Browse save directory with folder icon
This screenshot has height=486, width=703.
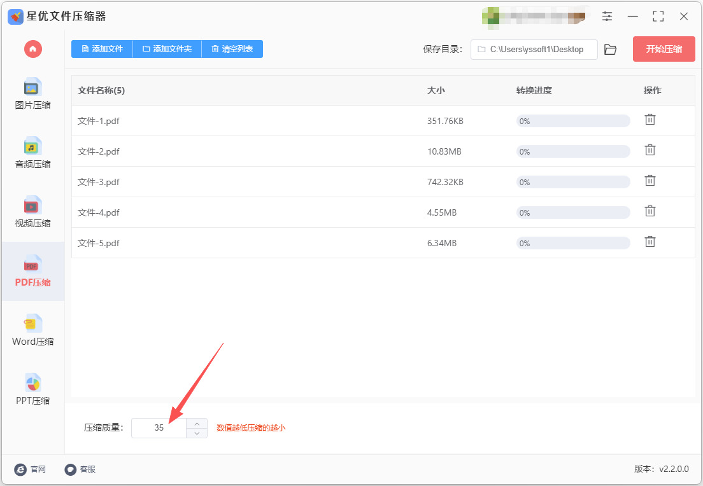tap(610, 49)
